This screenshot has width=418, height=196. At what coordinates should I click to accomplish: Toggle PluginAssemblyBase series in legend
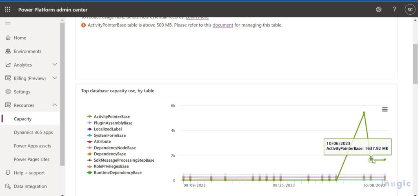point(113,123)
